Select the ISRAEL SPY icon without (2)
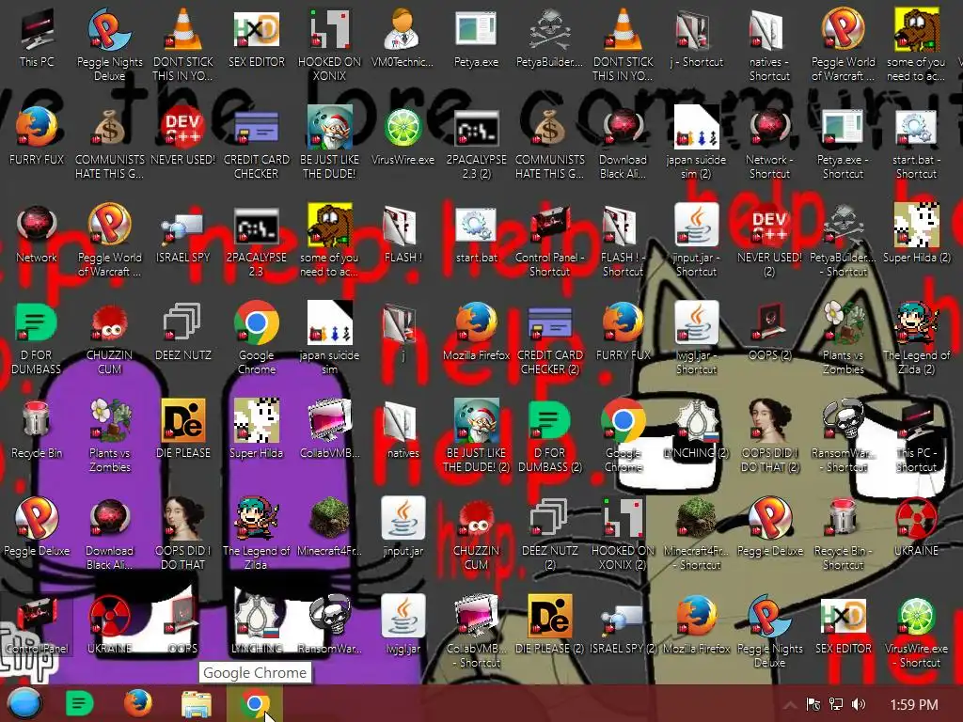This screenshot has width=963, height=722. pyautogui.click(x=183, y=233)
